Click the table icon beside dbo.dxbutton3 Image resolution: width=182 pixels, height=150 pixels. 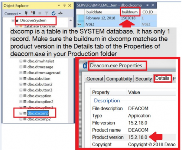pos(25,90)
